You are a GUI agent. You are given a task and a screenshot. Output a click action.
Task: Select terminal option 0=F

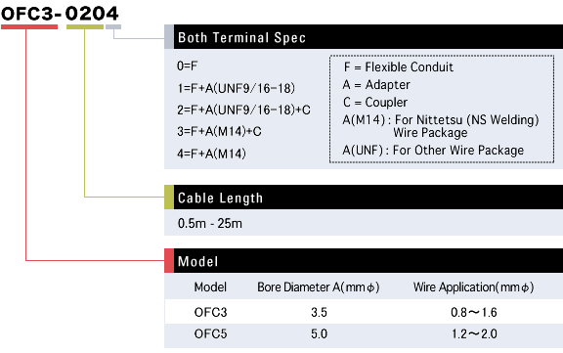187,66
